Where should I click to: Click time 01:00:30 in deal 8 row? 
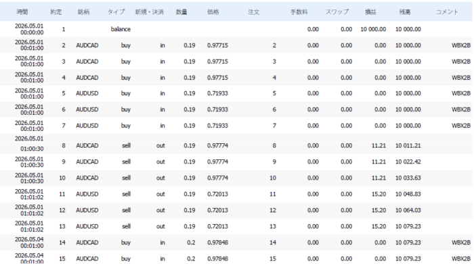[32, 149]
